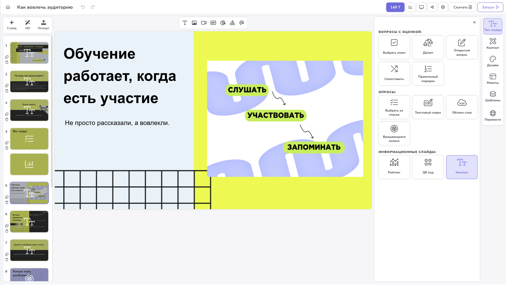Image resolution: width=506 pixels, height=285 pixels.
Task: Click the undo arrow
Action: 83,7
